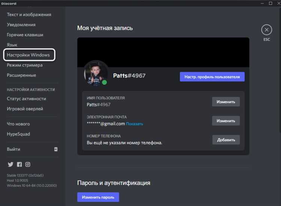Click Показать link to reveal email
Screen dimensions: 281x206
click(x=135, y=124)
